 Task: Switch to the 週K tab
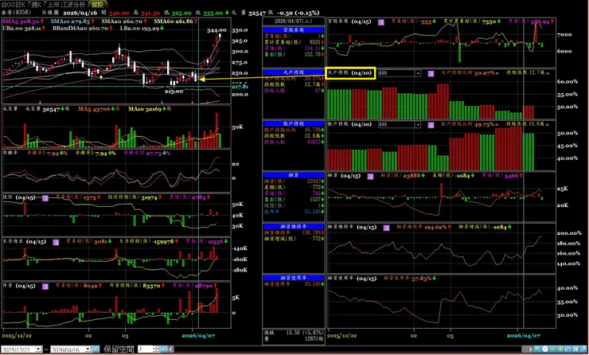(x=36, y=5)
